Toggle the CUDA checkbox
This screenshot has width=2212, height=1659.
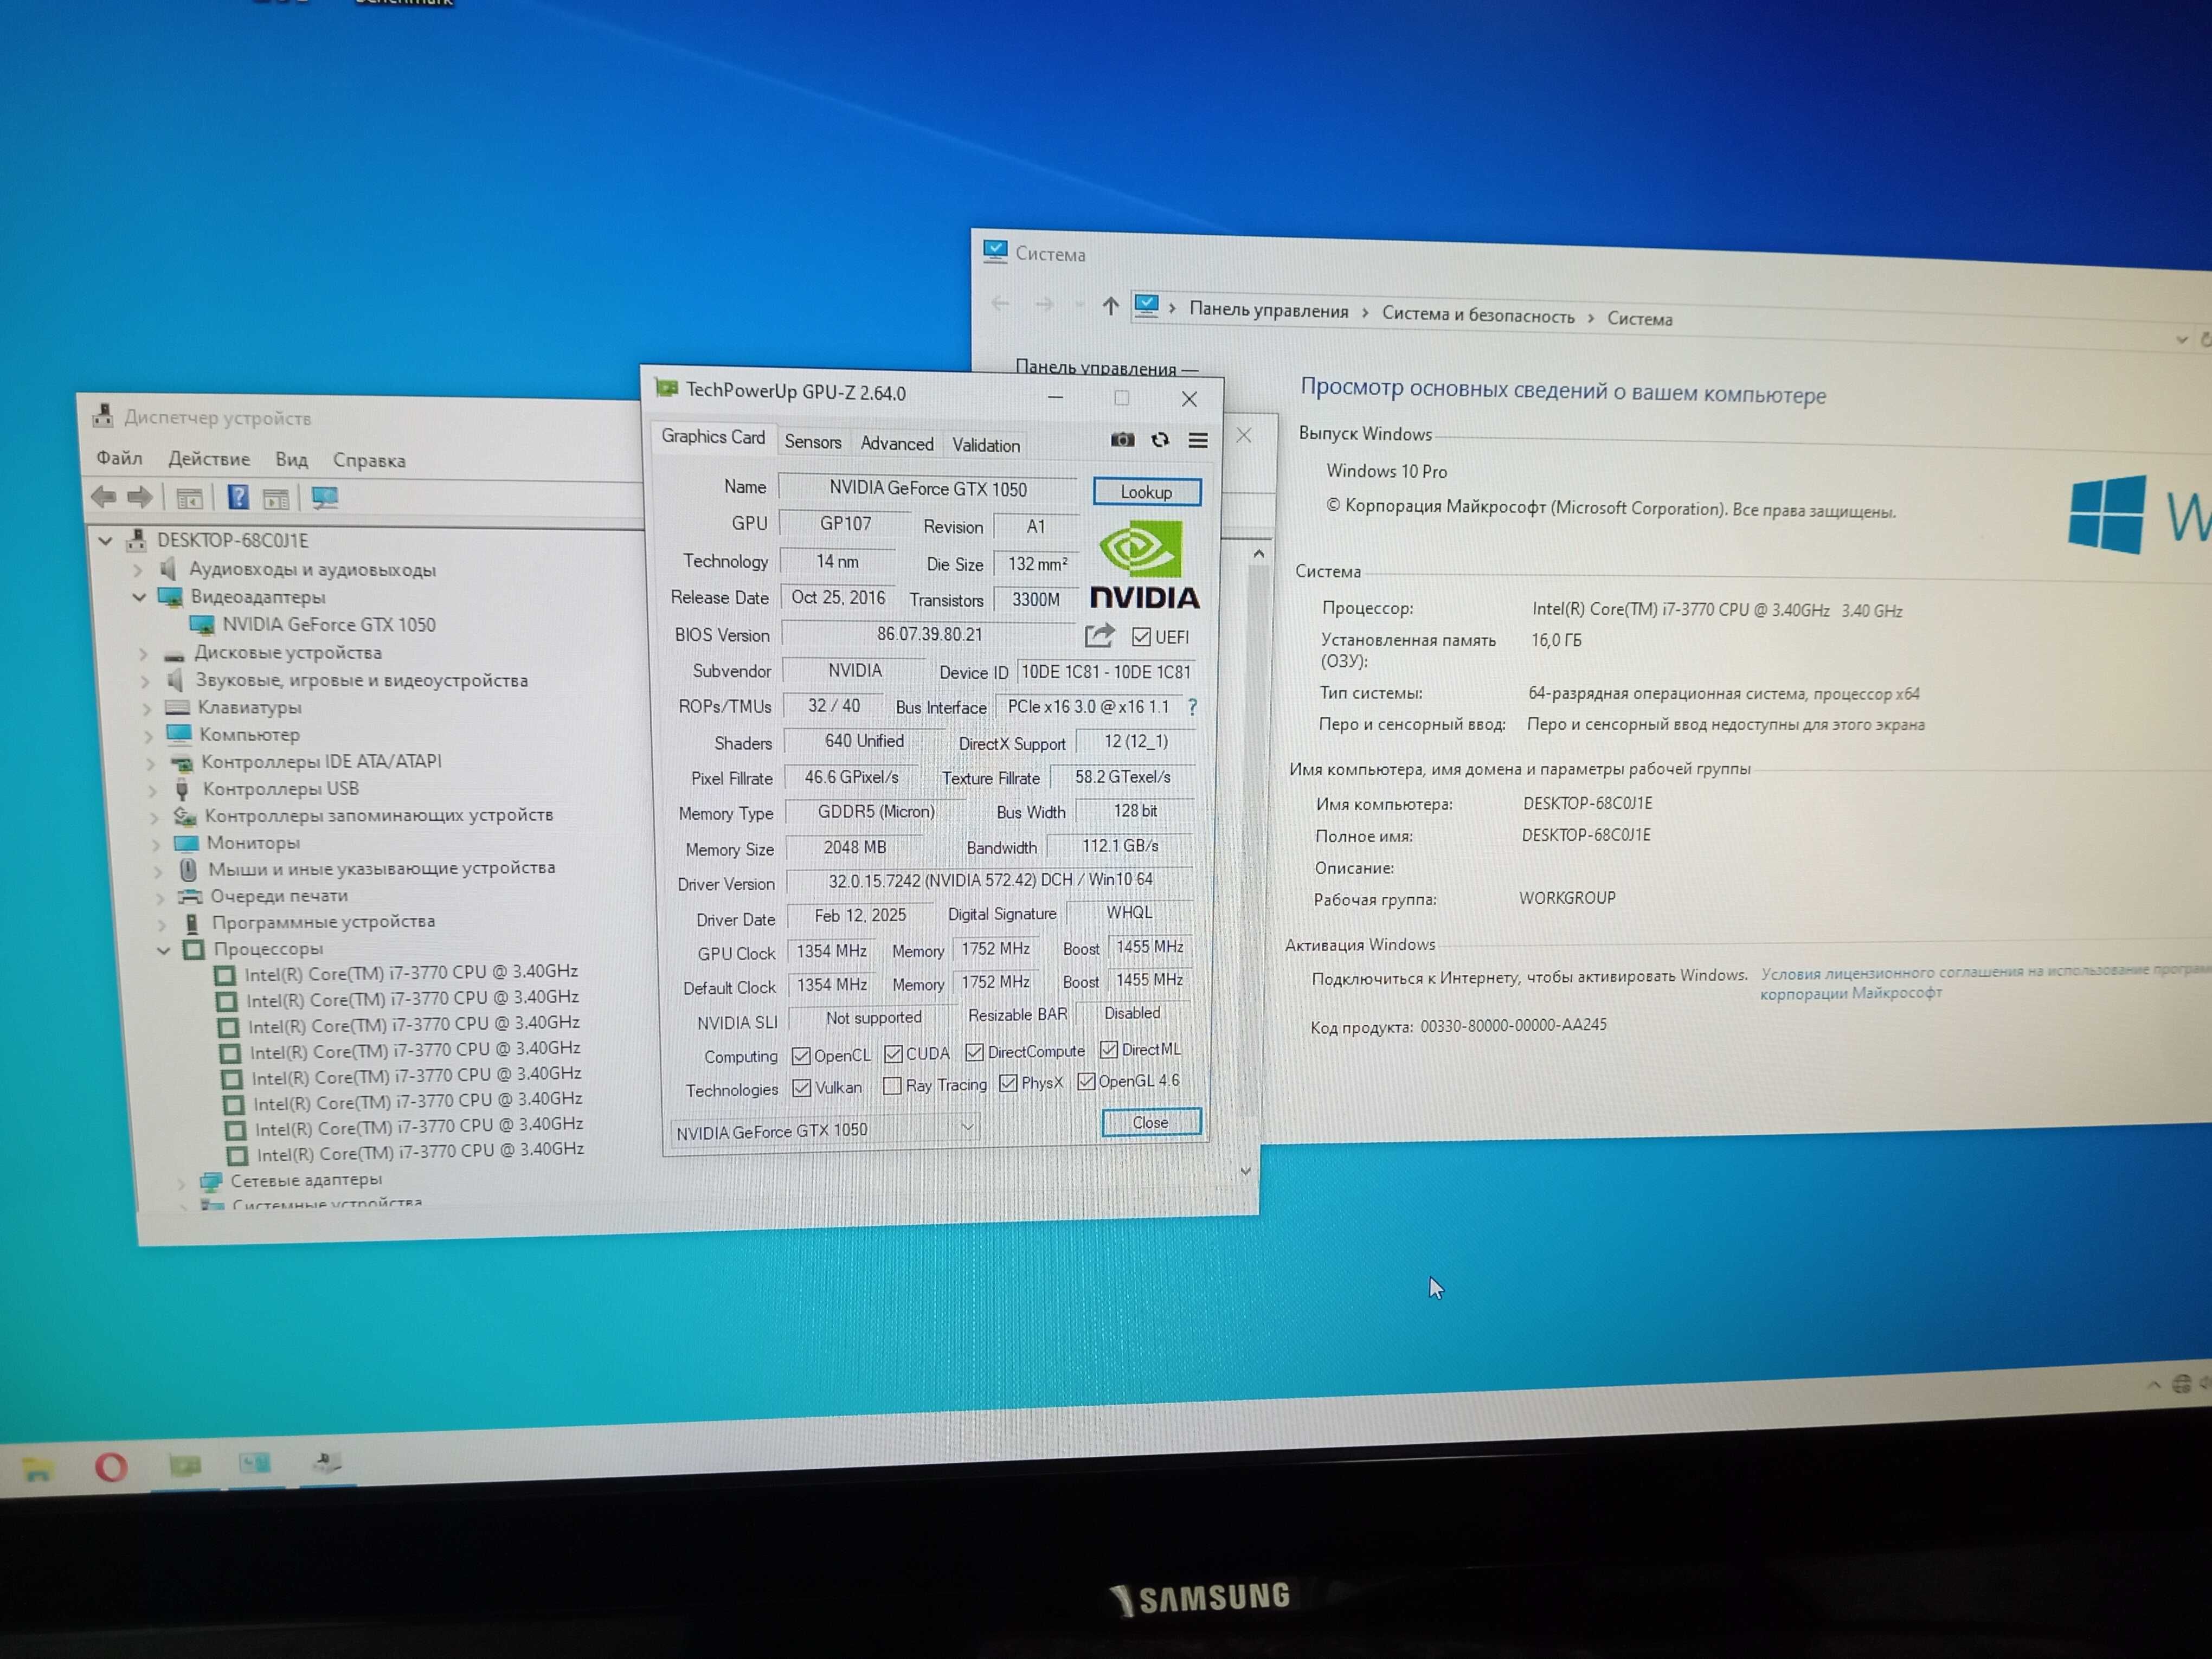point(894,1054)
